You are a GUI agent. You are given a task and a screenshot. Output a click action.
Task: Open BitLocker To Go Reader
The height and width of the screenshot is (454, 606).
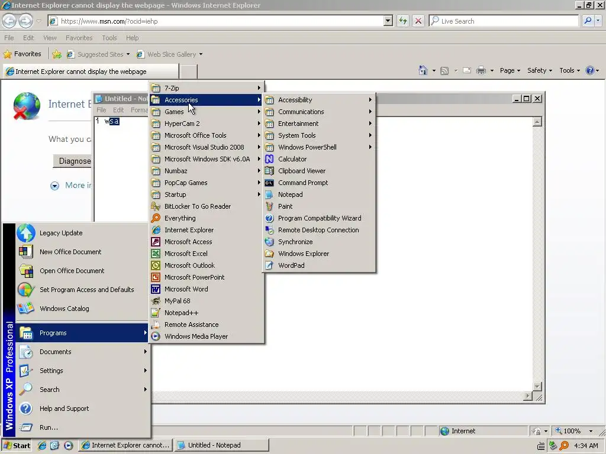(207, 206)
